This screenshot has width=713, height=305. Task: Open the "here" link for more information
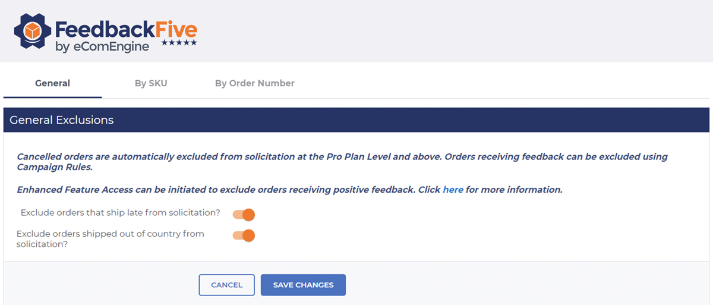click(x=453, y=190)
